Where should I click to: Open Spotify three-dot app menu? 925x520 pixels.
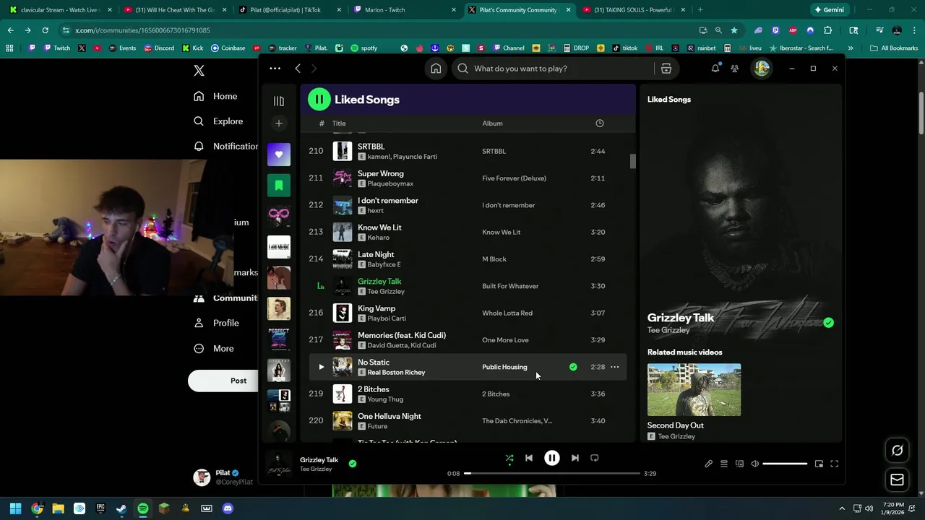pos(275,69)
